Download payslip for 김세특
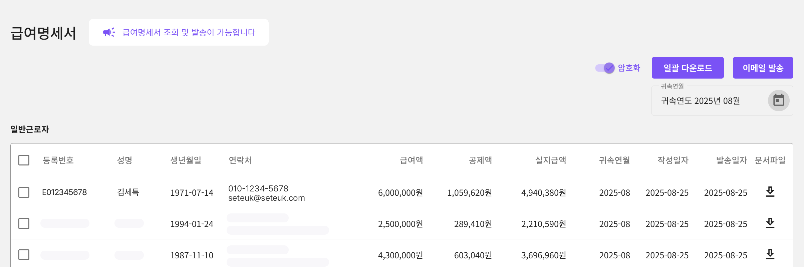The image size is (804, 267). (x=770, y=192)
